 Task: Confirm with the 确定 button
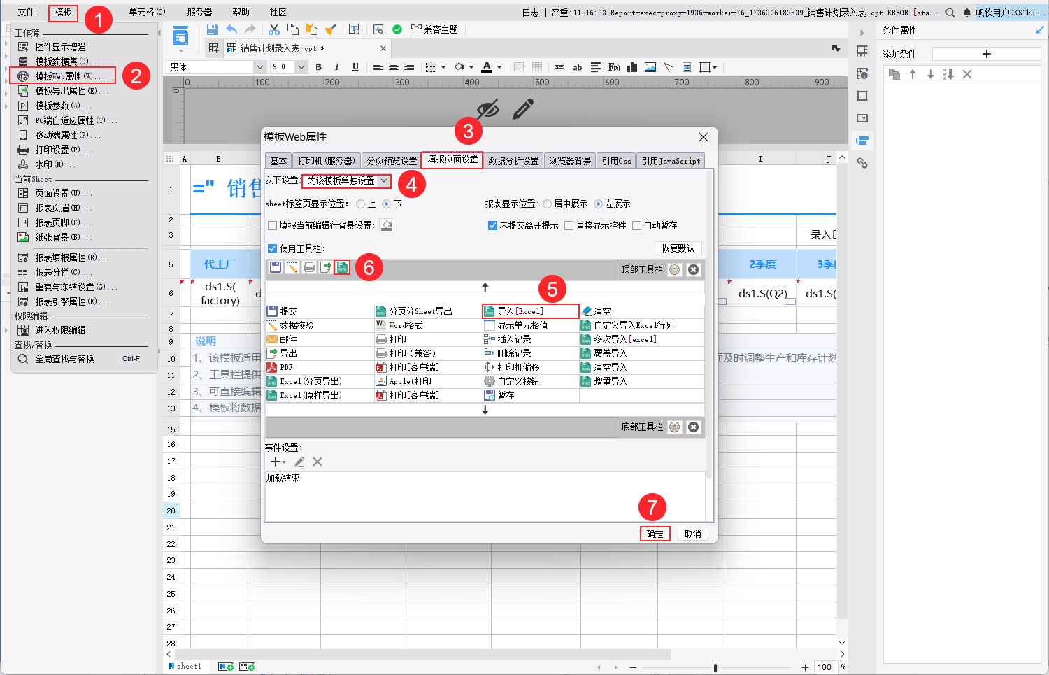[655, 534]
